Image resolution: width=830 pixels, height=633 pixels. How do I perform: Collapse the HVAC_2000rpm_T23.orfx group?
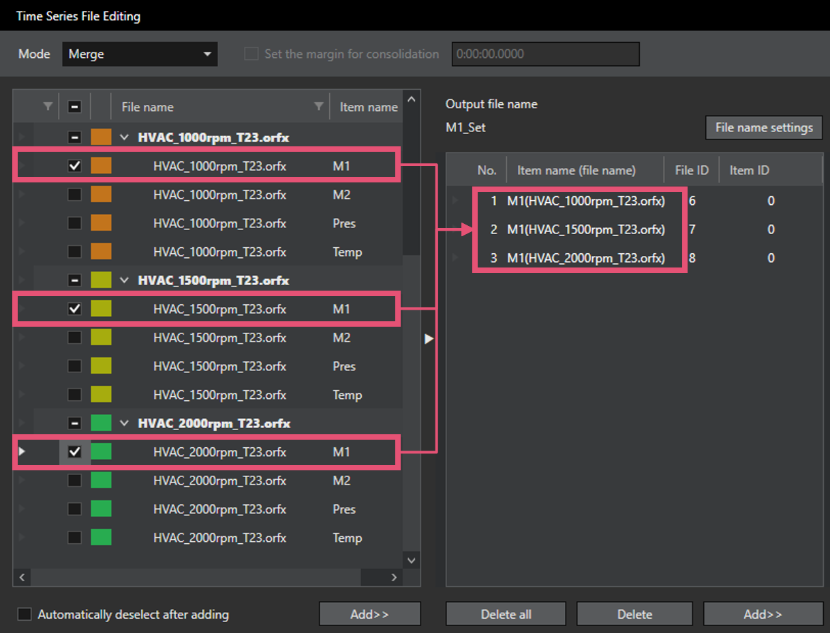[124, 423]
